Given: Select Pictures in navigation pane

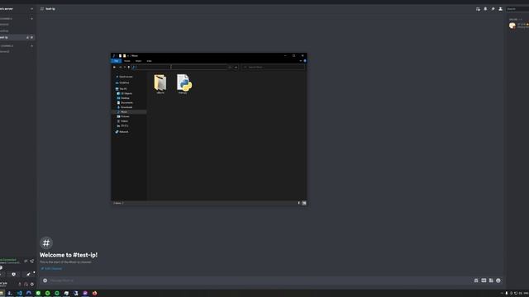Looking at the screenshot, I should tap(125, 116).
